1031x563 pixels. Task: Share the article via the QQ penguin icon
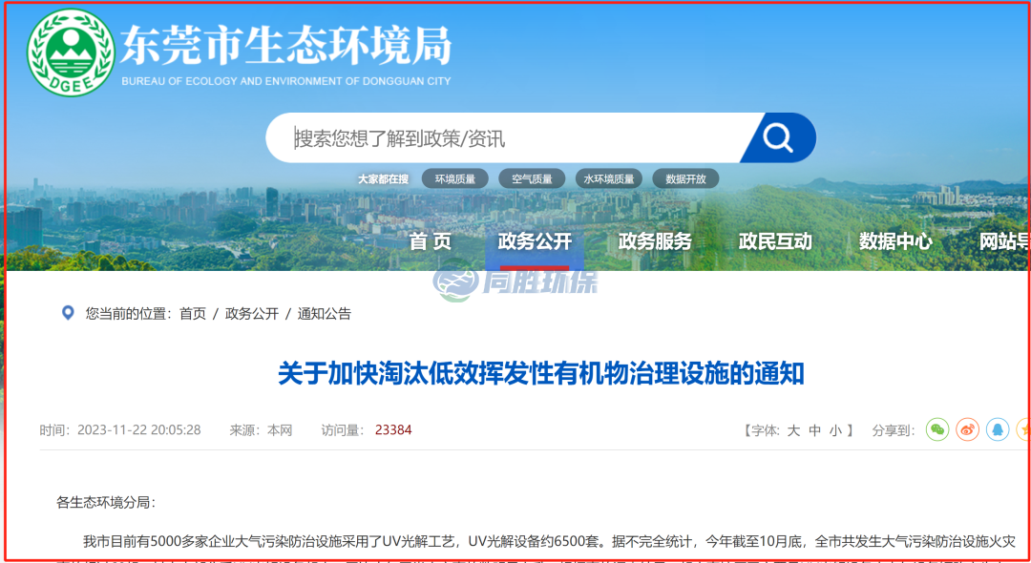pyautogui.click(x=997, y=429)
